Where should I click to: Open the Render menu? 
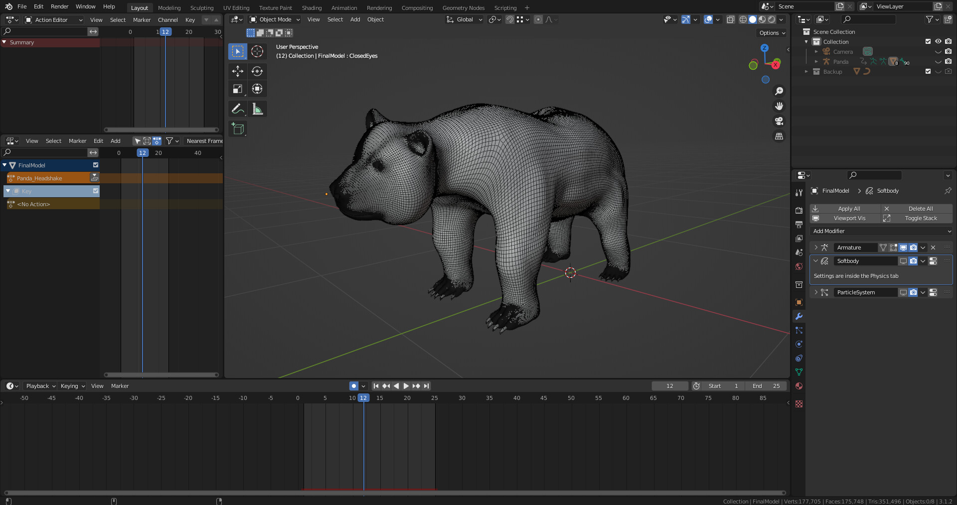(x=59, y=6)
